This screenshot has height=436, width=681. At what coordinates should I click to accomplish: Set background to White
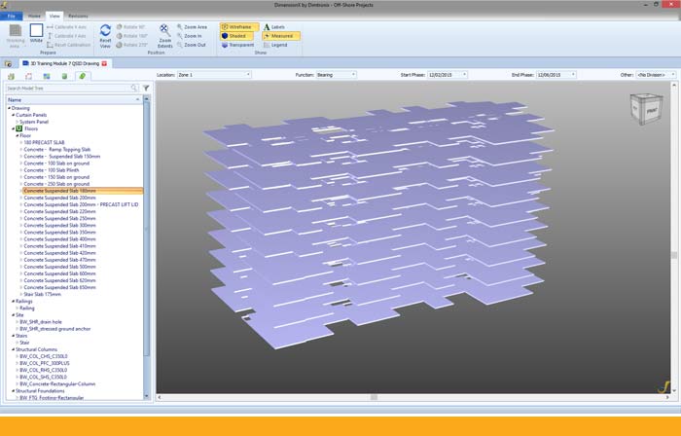(x=36, y=33)
